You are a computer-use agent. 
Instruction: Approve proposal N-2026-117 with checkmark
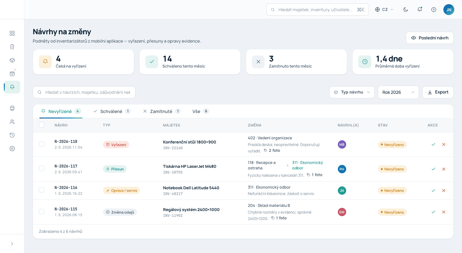[433, 169]
